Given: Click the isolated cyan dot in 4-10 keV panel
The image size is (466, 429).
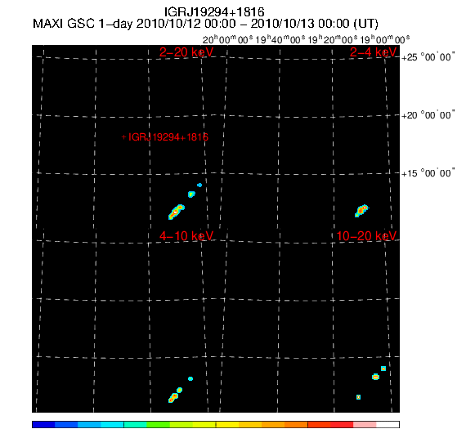Looking at the screenshot, I should click(x=190, y=378).
